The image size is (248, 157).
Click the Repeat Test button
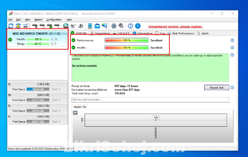pos(217,87)
